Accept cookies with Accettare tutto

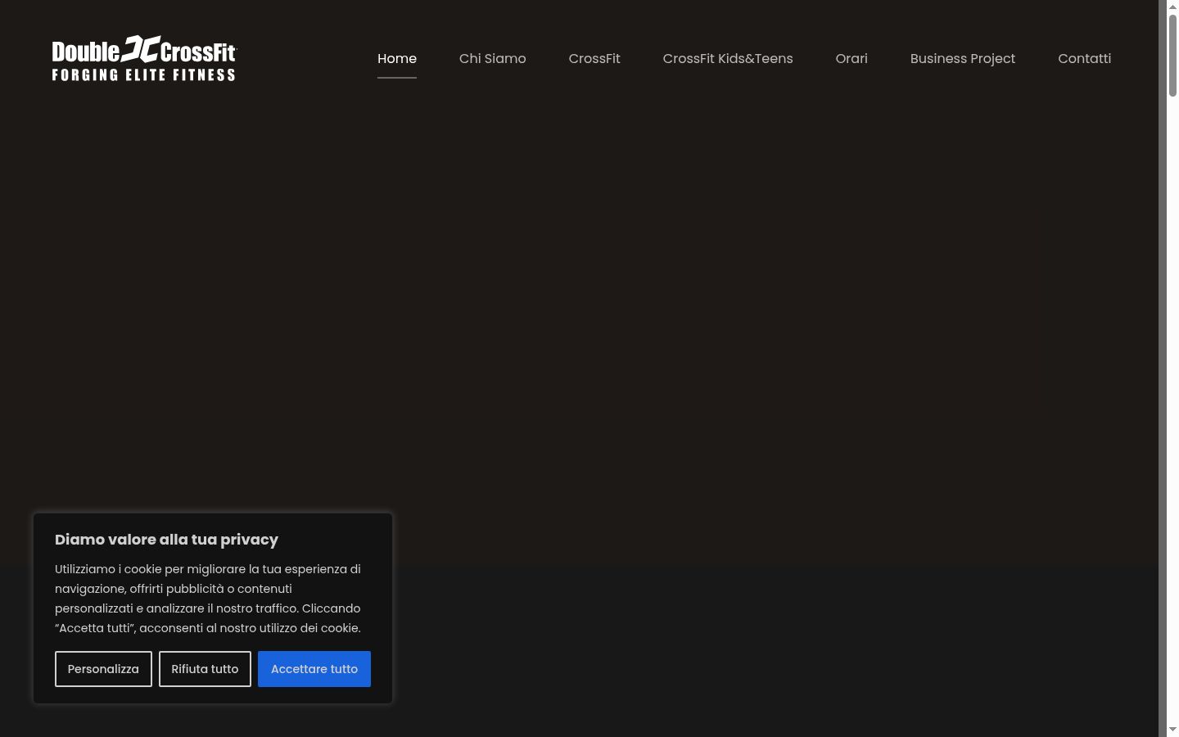314,669
